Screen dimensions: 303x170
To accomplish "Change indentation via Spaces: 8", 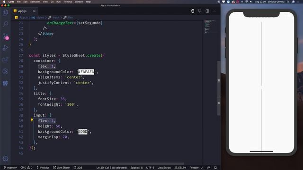I will coord(136,168).
